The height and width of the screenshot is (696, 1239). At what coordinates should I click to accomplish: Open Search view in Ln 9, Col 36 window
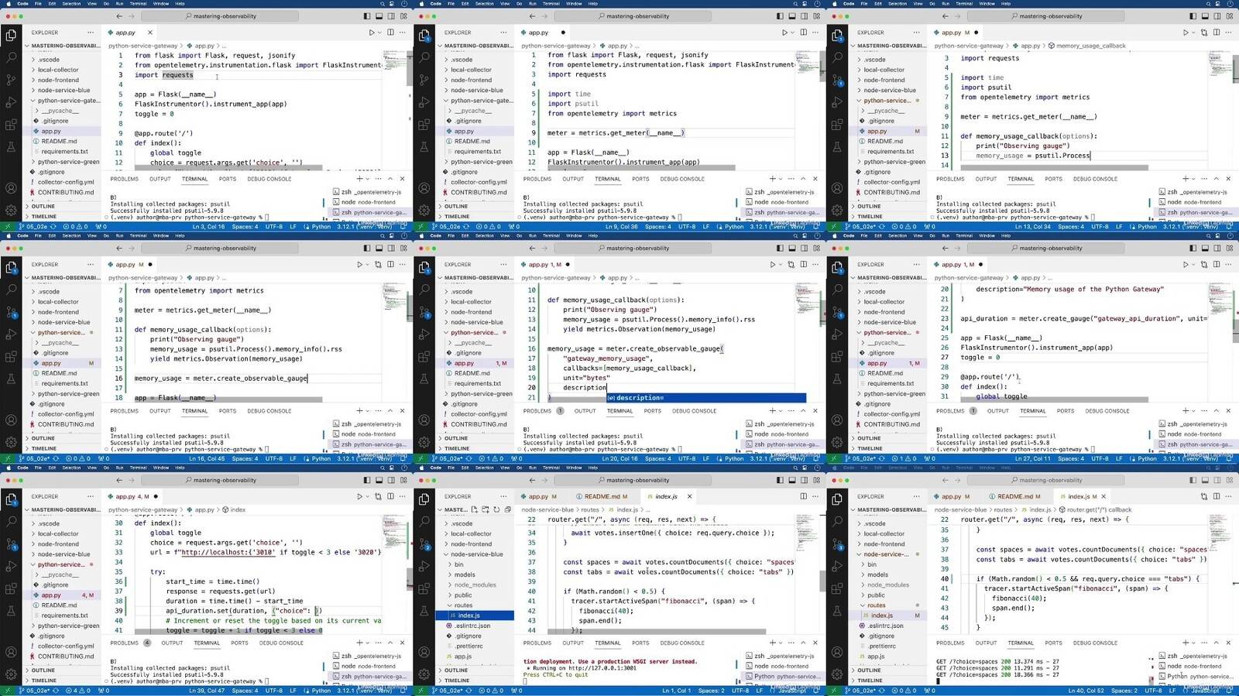(424, 57)
